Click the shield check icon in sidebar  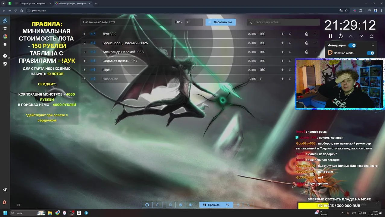[5, 64]
